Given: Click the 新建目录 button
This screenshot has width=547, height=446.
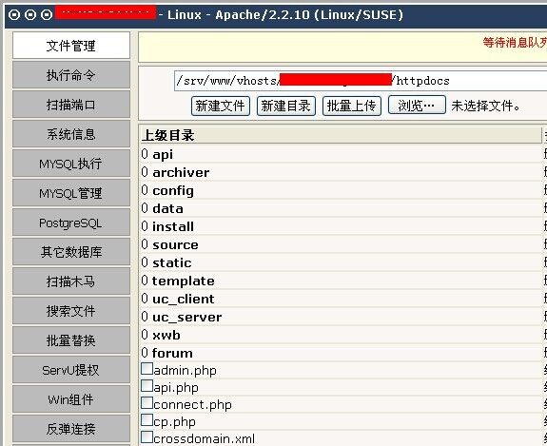Looking at the screenshot, I should 286,106.
